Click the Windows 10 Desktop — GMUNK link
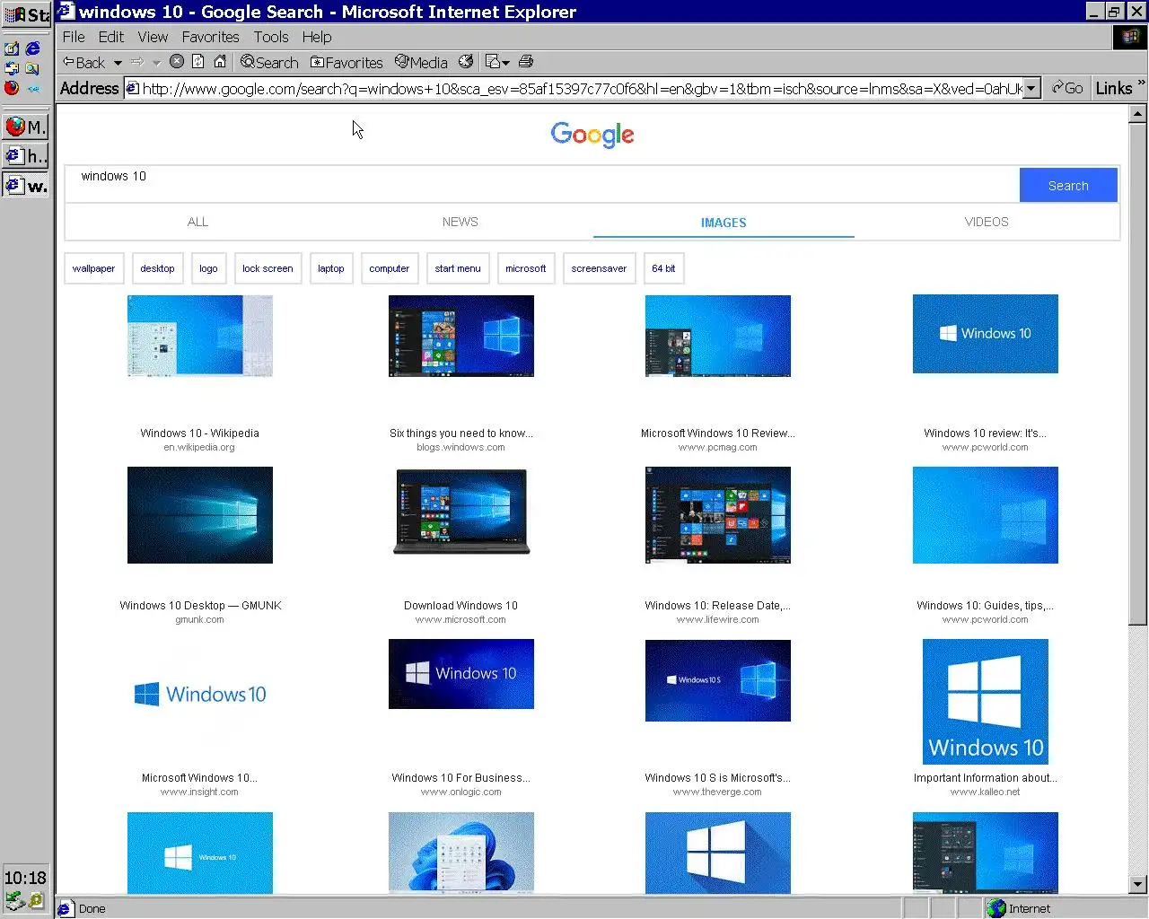 (x=200, y=606)
